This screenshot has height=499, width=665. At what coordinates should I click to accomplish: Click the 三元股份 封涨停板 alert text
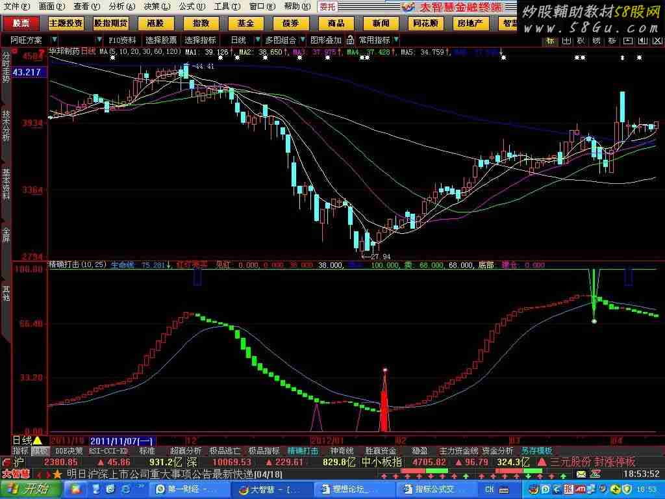(x=592, y=462)
